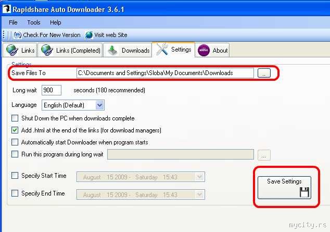This screenshot has height=232, width=330.
Task: Click the Save Files To path field
Action: (x=165, y=73)
